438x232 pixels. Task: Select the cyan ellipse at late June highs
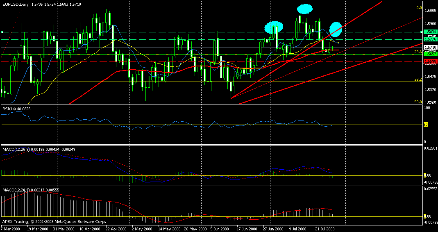pos(274,27)
